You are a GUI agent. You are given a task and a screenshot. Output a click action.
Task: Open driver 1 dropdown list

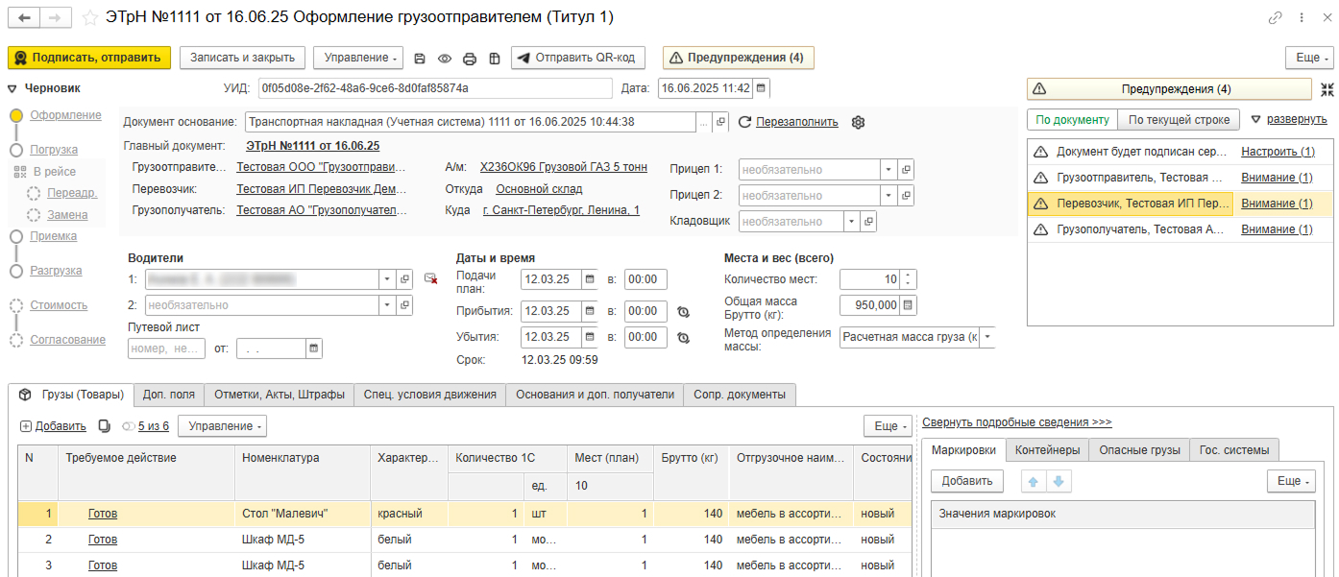tap(387, 279)
